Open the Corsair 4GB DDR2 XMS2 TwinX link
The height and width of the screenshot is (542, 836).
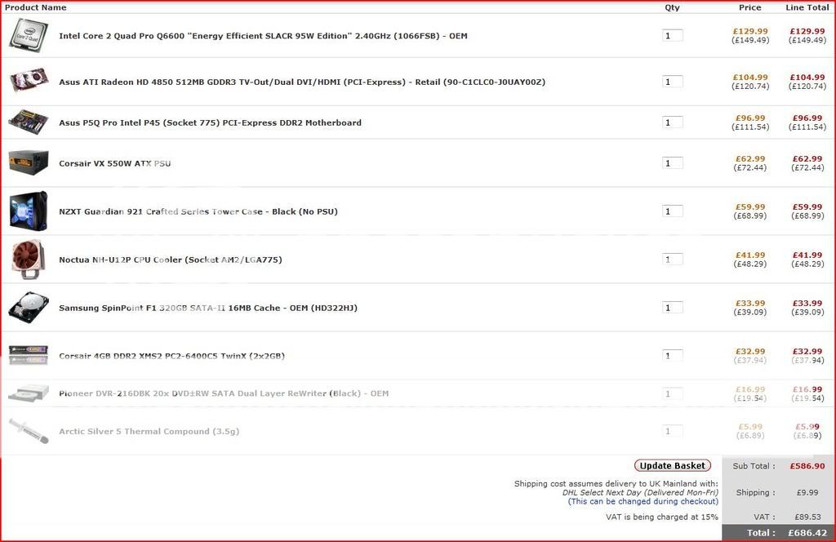click(171, 356)
